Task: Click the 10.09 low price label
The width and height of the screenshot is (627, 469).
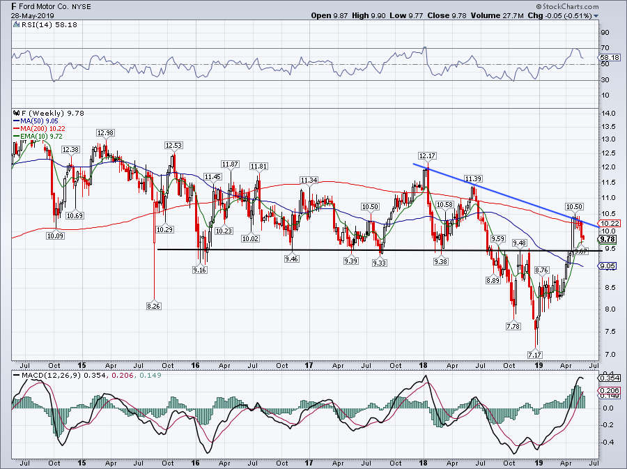Action: tap(56, 236)
